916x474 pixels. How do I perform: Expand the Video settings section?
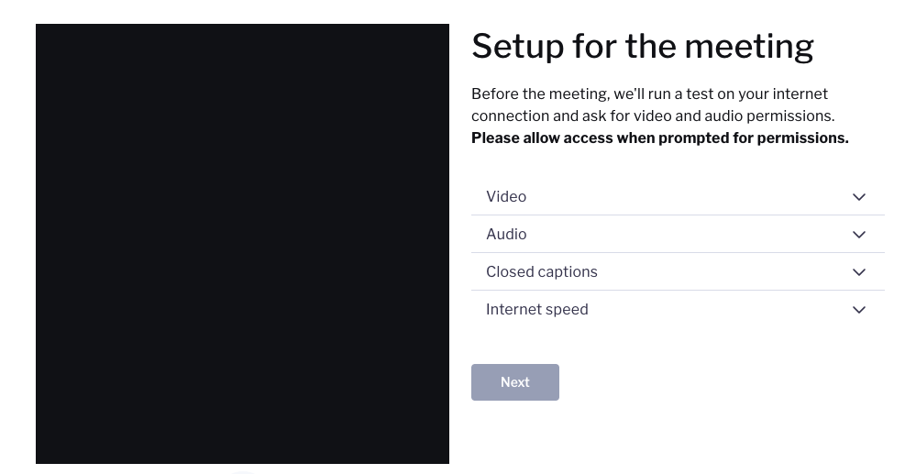(x=678, y=197)
